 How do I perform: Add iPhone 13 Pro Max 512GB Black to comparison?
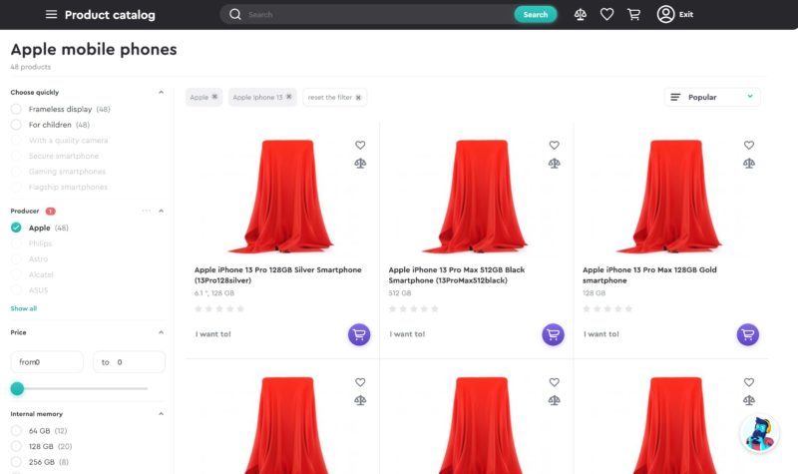tap(554, 164)
